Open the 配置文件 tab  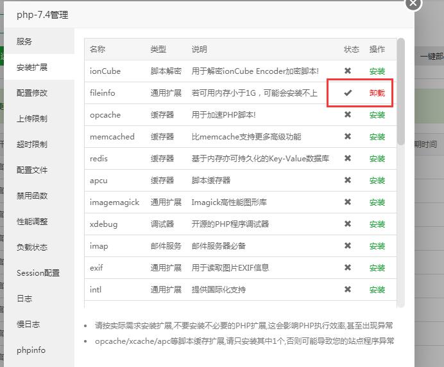39,170
